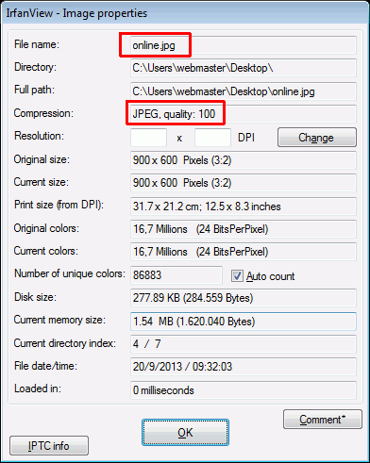Click the Loaded in field 0 milliseconds
This screenshot has height=463, width=370.
coord(244,390)
